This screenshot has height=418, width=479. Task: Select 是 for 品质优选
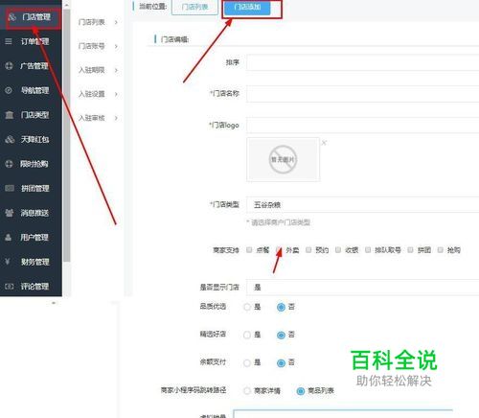tap(247, 307)
